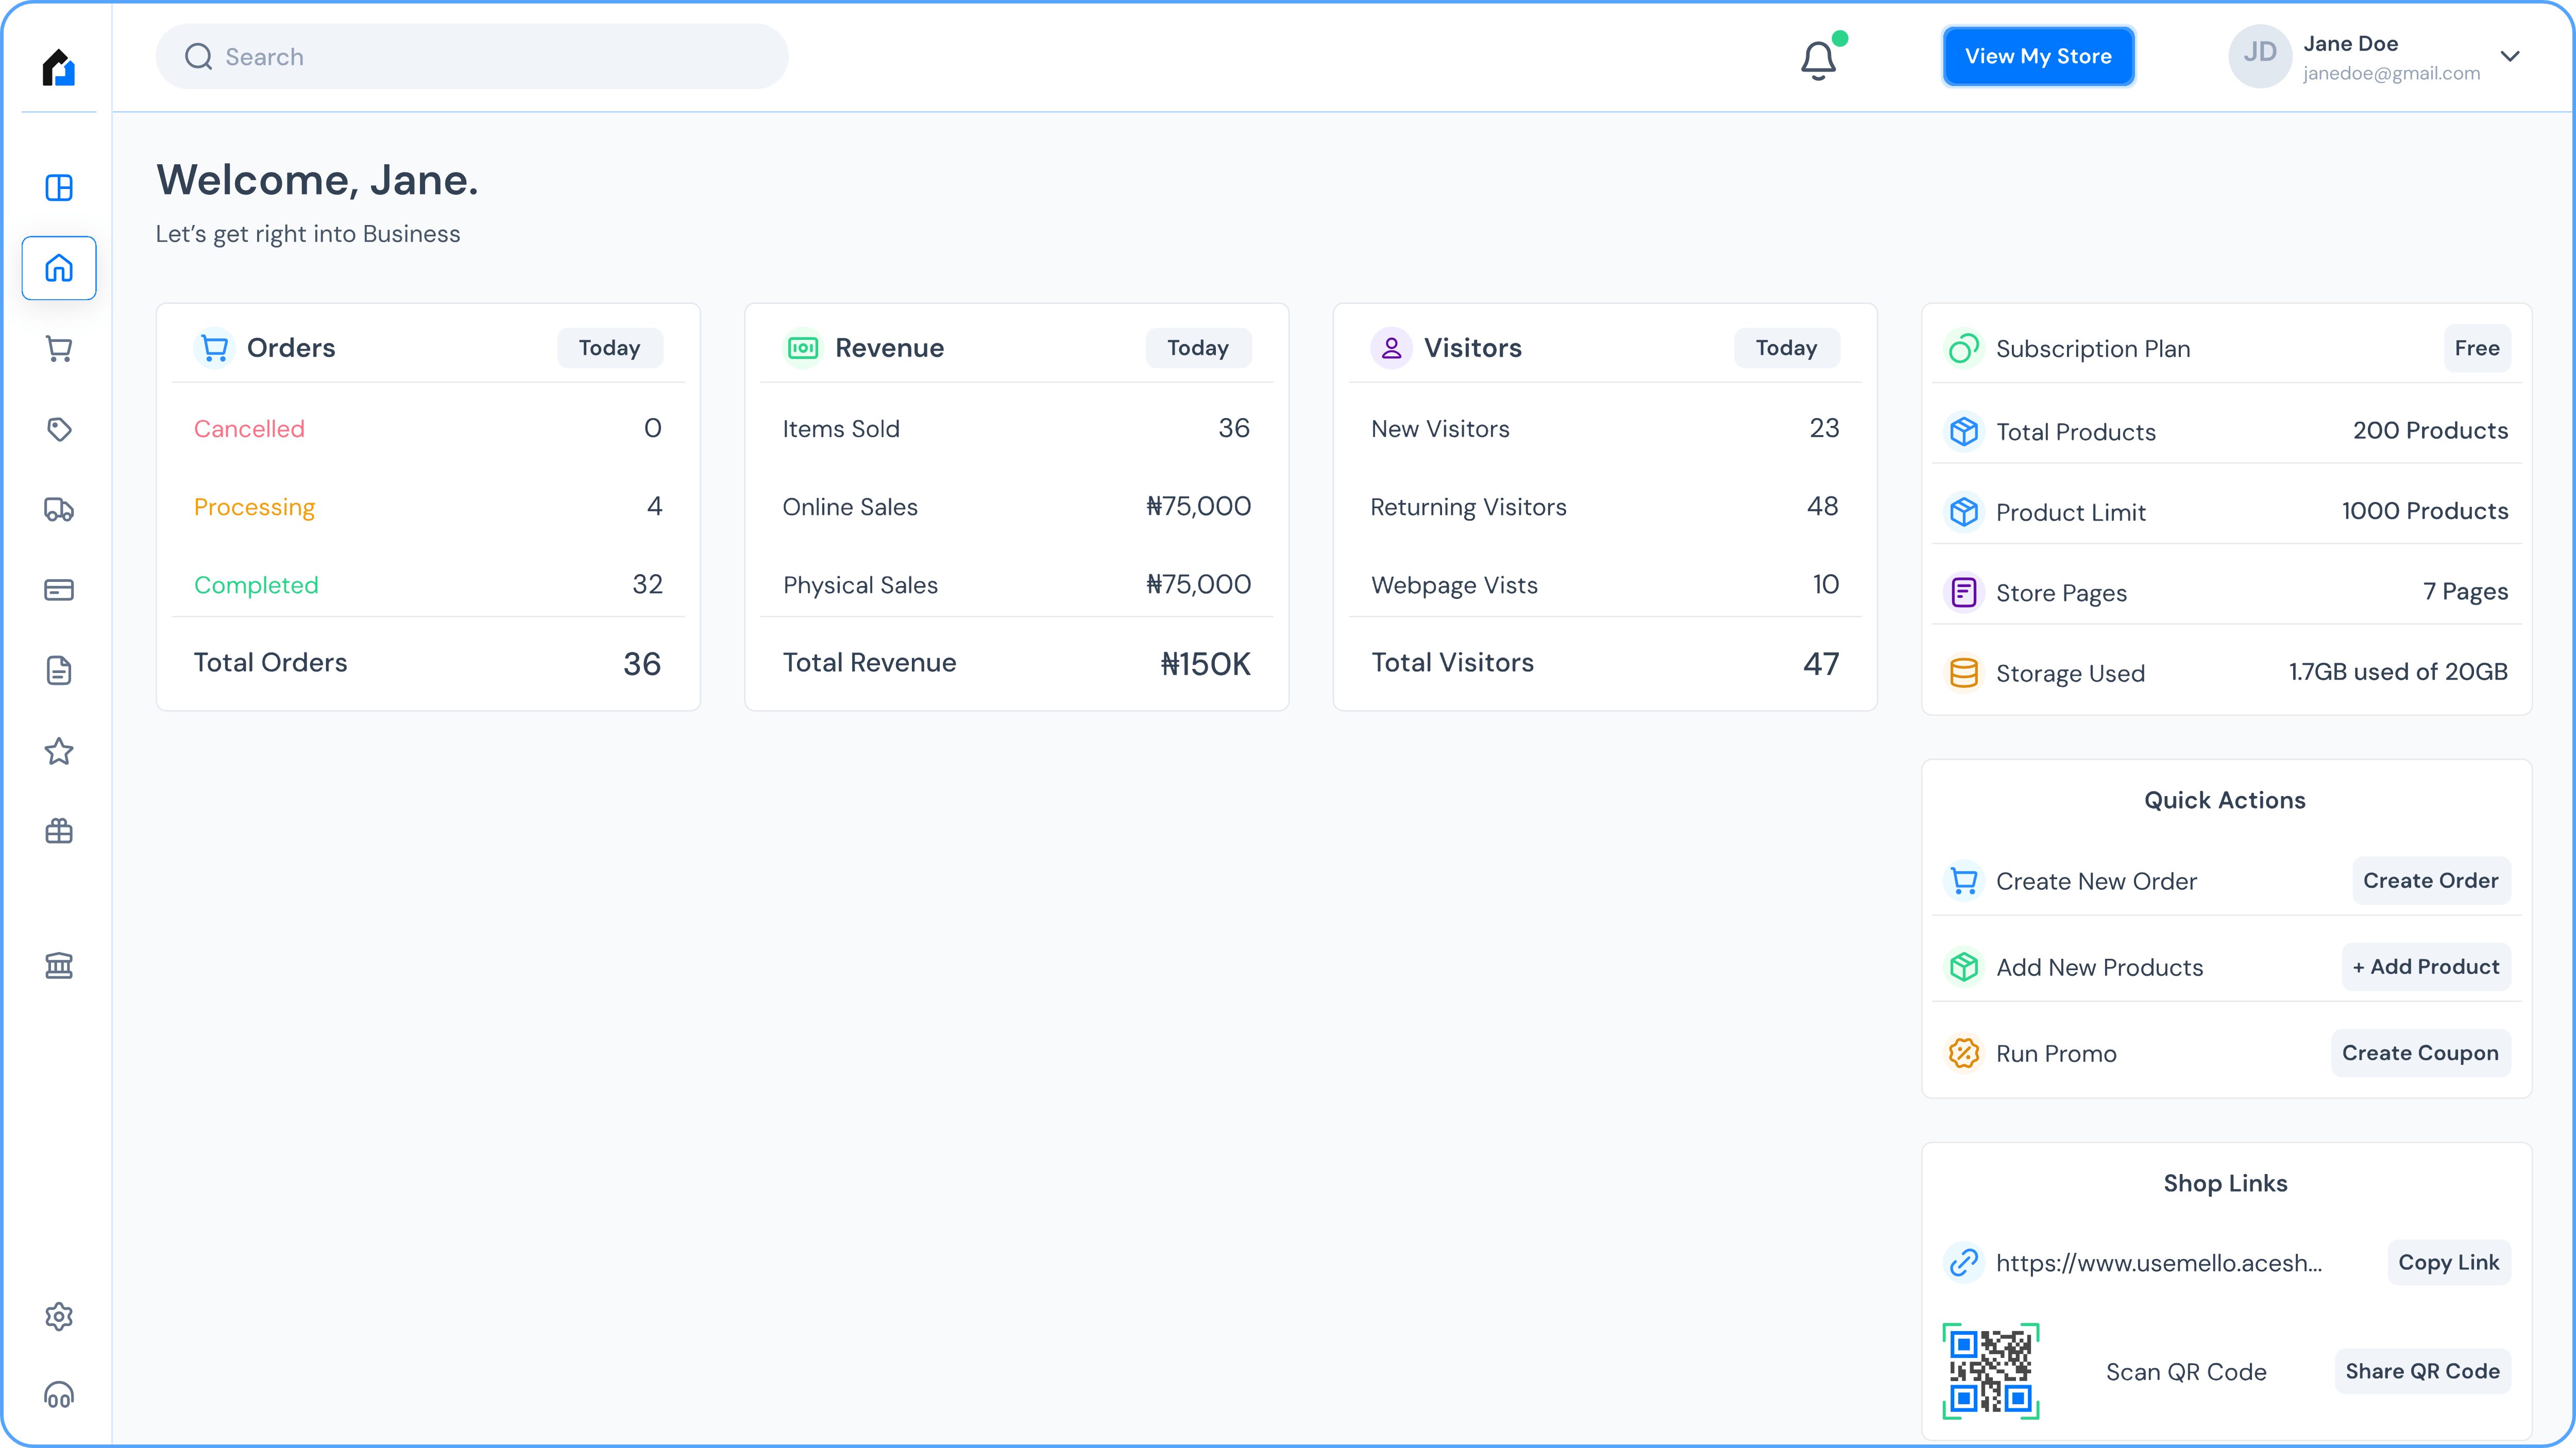The height and width of the screenshot is (1448, 2576).
Task: Click Copy Link for the shop URL
Action: click(x=2448, y=1262)
